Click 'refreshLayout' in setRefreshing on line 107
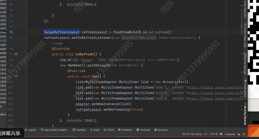259x139 pixels. pyautogui.click(x=88, y=109)
